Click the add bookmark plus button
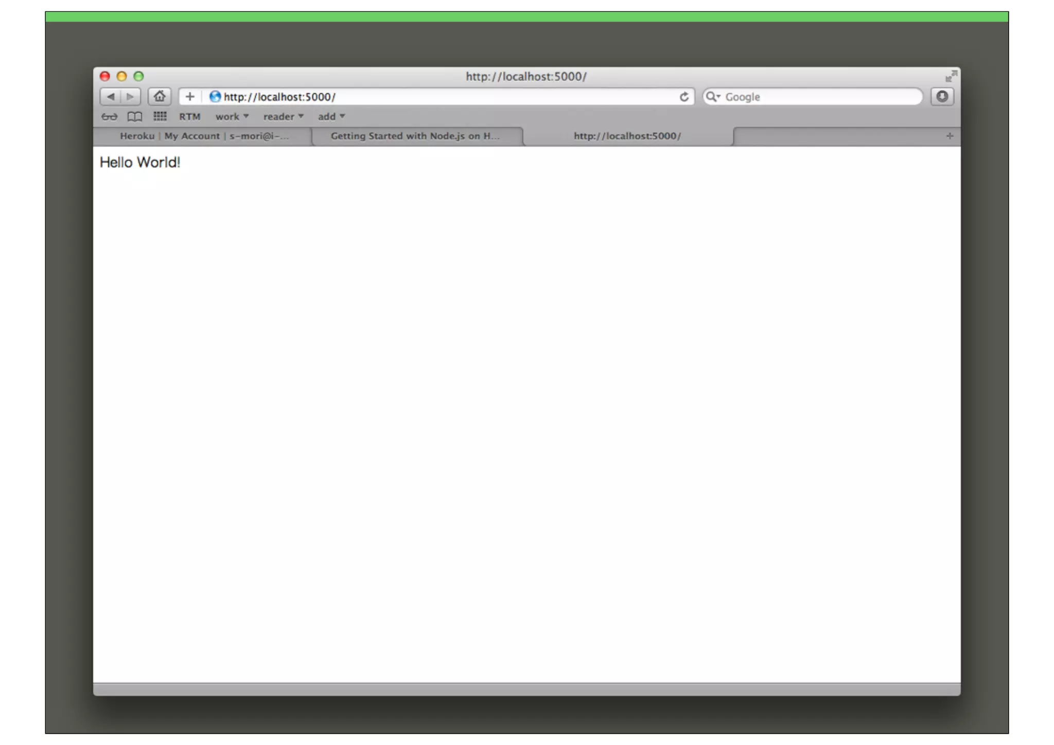 coord(190,97)
